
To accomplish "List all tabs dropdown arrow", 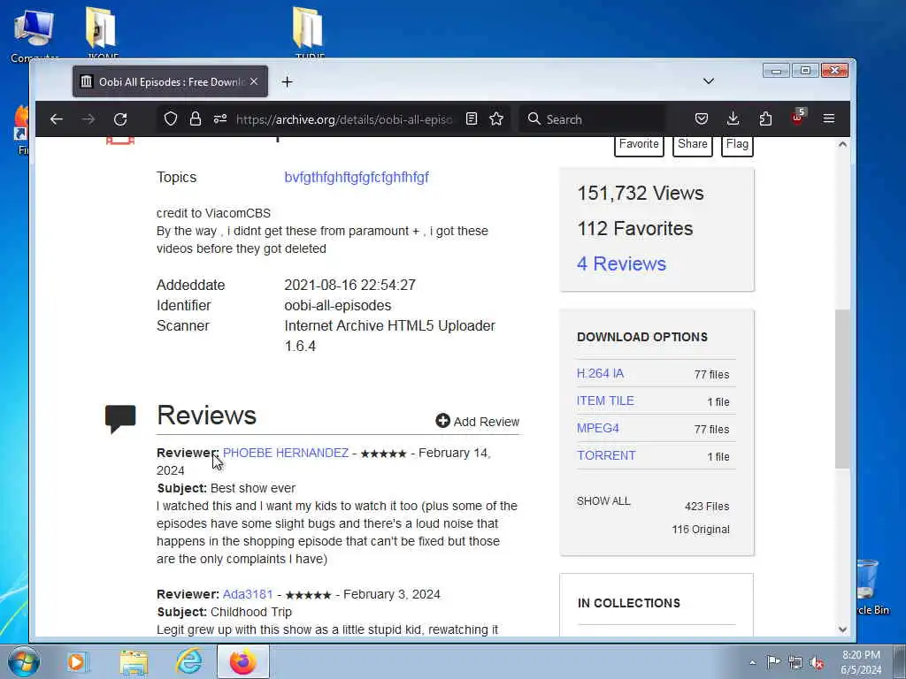I will pyautogui.click(x=709, y=81).
